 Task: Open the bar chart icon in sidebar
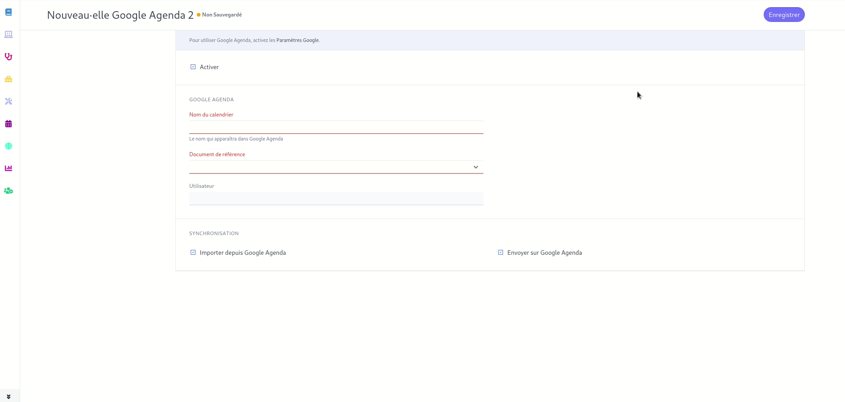click(8, 168)
